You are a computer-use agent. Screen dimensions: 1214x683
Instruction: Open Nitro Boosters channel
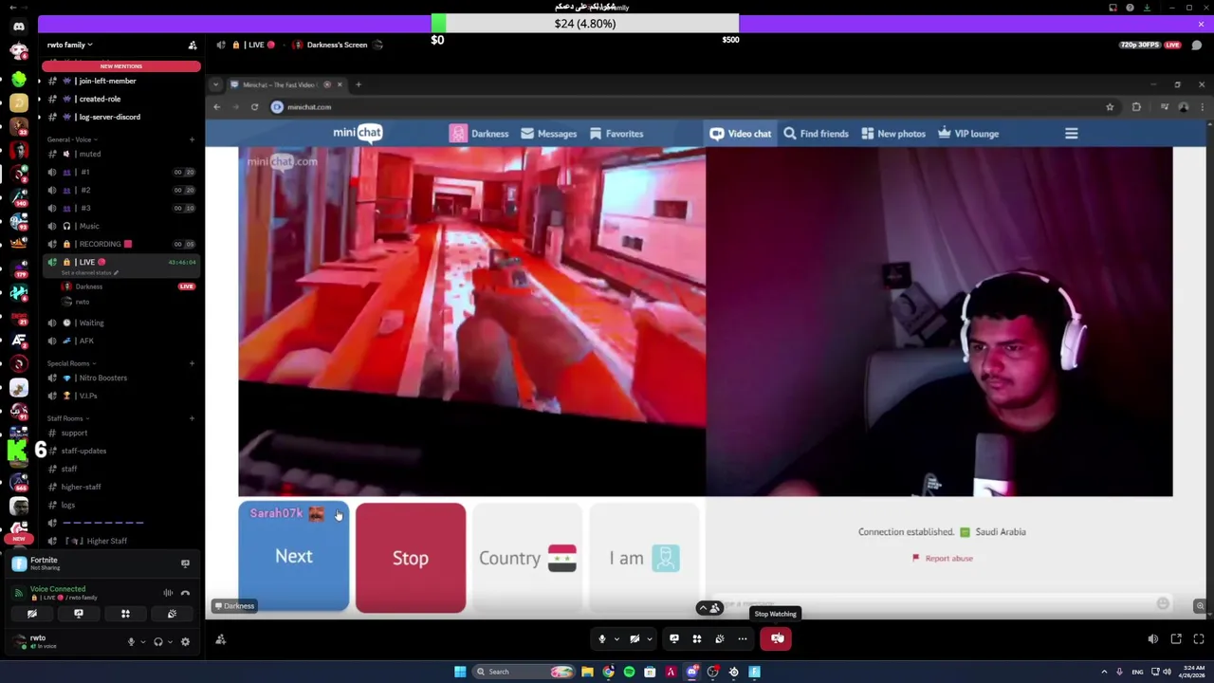[120, 378]
